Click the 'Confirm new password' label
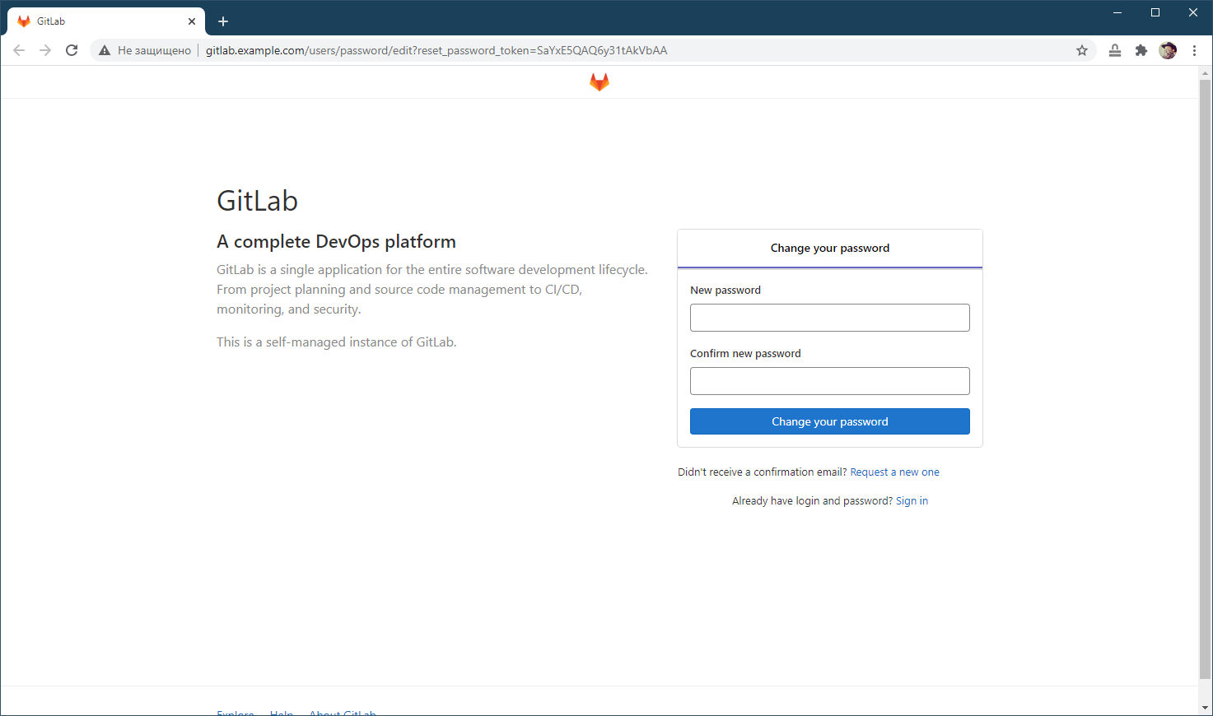 coord(745,354)
